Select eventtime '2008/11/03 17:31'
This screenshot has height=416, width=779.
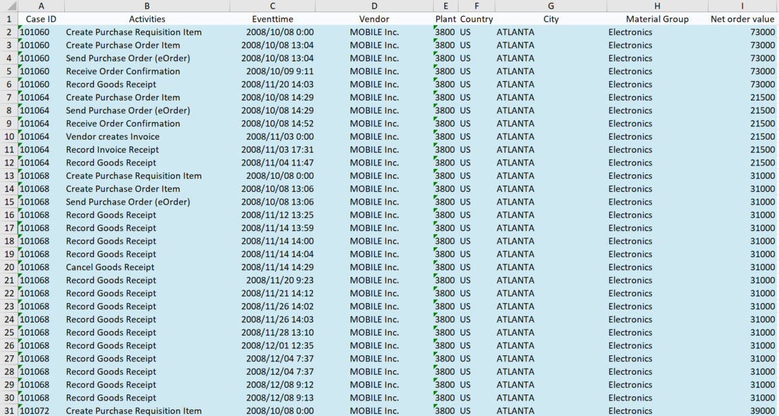pos(272,149)
